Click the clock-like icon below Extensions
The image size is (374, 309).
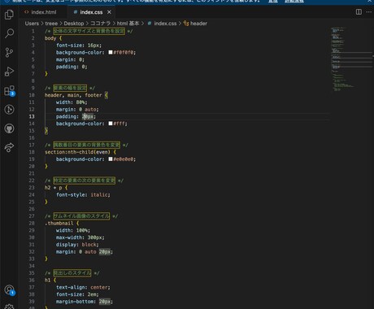pos(9,110)
